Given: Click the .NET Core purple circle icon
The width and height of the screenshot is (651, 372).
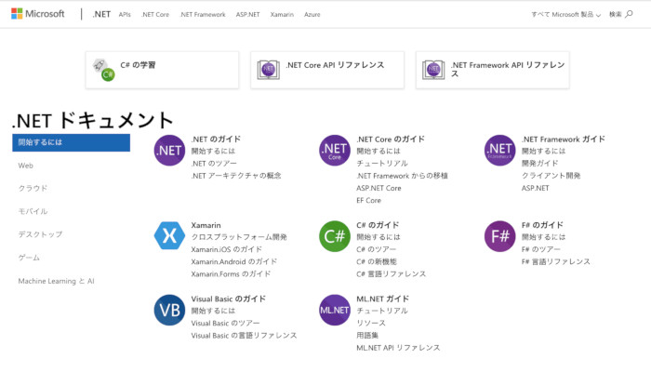Looking at the screenshot, I should pos(335,150).
